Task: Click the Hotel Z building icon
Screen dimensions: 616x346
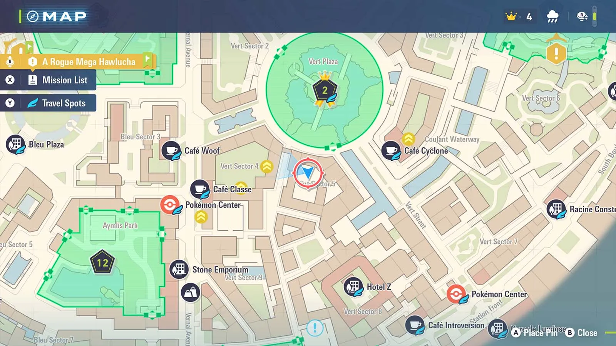Action: pyautogui.click(x=353, y=287)
